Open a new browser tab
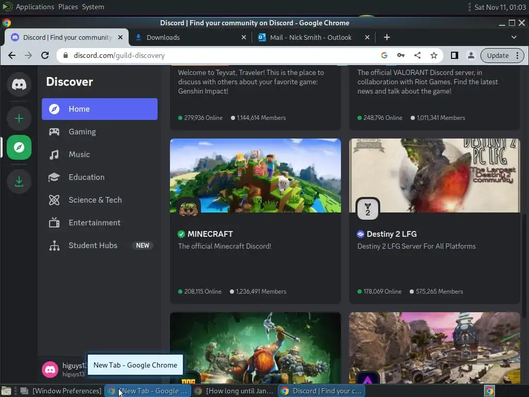 [386, 37]
